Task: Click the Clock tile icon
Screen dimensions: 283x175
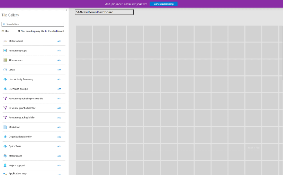Action: (x=5, y=70)
